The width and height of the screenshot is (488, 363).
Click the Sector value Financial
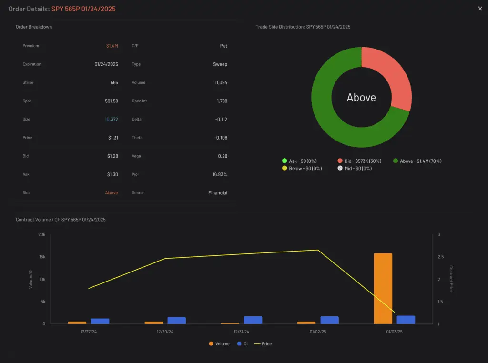(x=218, y=193)
